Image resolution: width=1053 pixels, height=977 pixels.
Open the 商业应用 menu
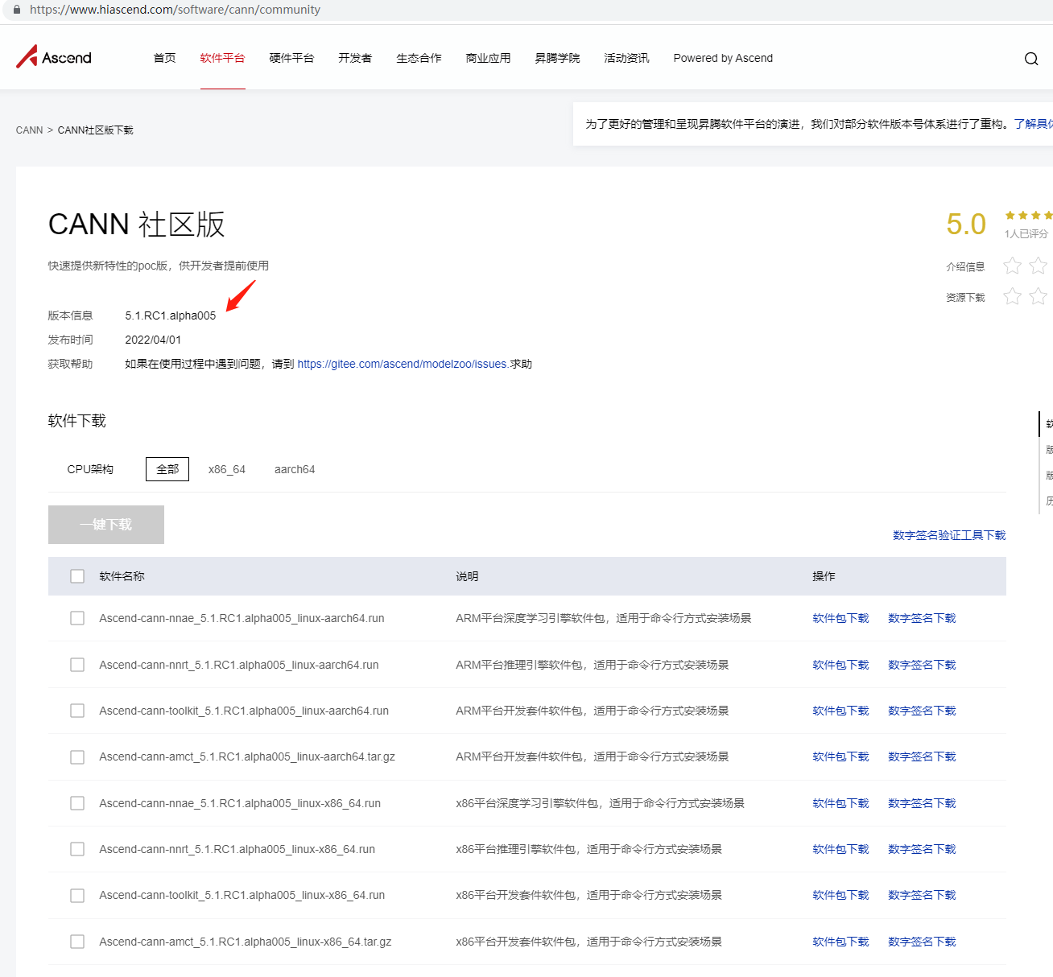489,58
